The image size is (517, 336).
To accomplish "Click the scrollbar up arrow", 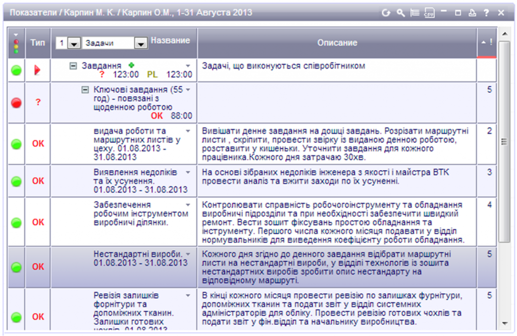I will [504, 34].
